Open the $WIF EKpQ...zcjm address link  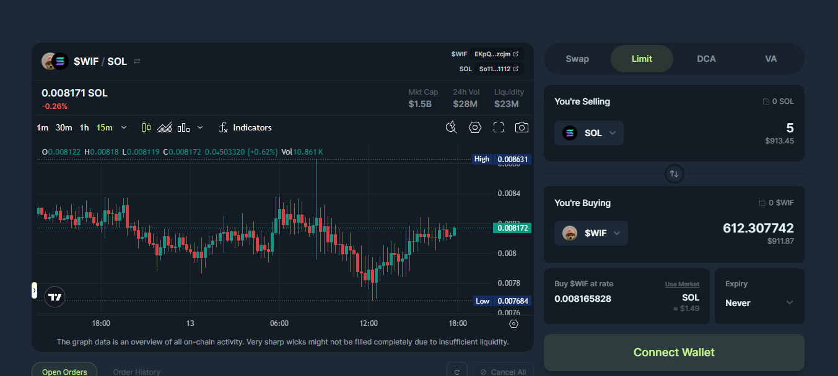click(x=496, y=54)
